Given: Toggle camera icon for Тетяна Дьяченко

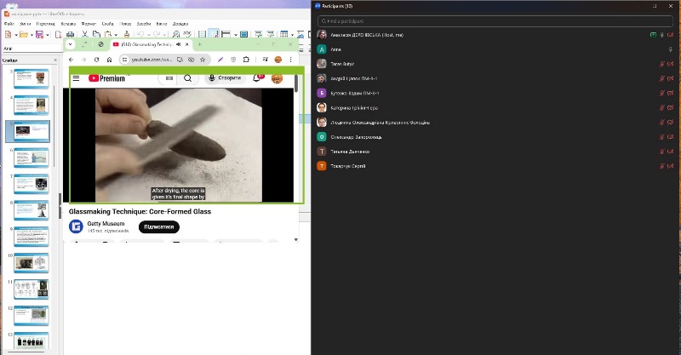Looking at the screenshot, I should [672, 151].
